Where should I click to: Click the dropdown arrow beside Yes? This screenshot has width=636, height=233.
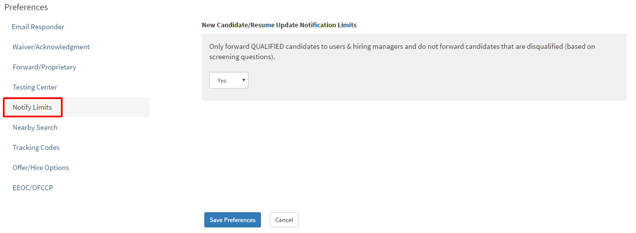[244, 81]
